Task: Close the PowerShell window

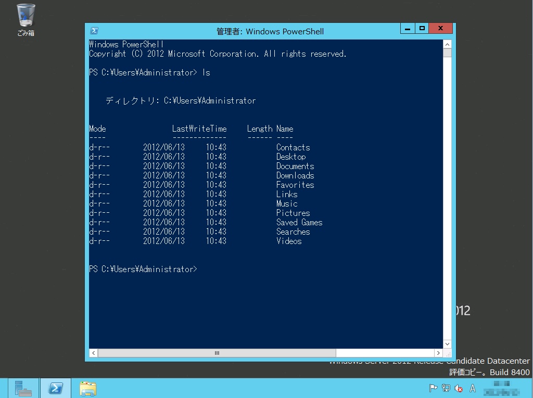Action: (440, 29)
